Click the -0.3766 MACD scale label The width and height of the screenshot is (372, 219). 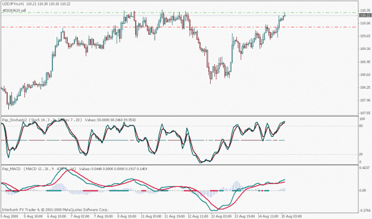point(365,211)
